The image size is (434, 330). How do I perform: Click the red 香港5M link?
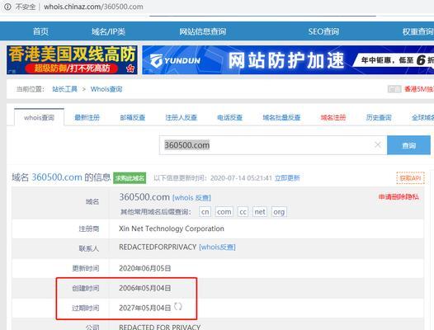(419, 89)
